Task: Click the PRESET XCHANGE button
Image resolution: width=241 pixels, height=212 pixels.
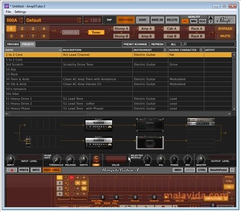Action: 135,44
